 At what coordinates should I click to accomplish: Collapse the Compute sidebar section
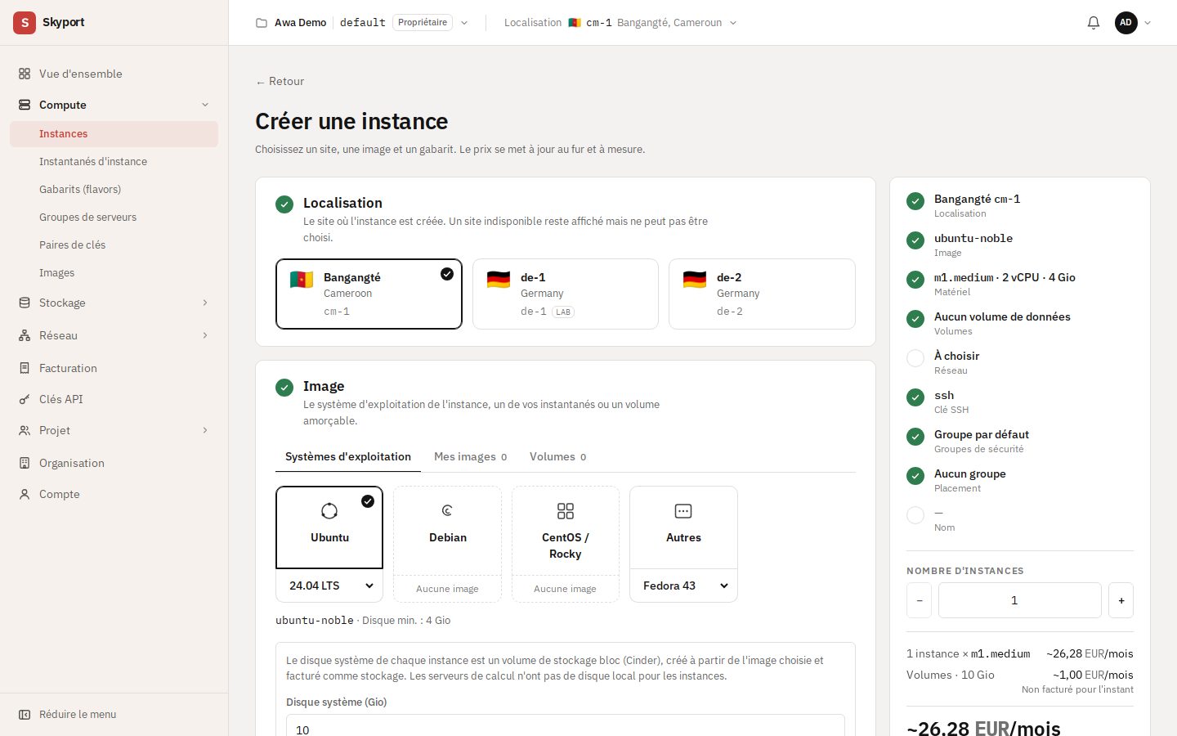click(114, 105)
